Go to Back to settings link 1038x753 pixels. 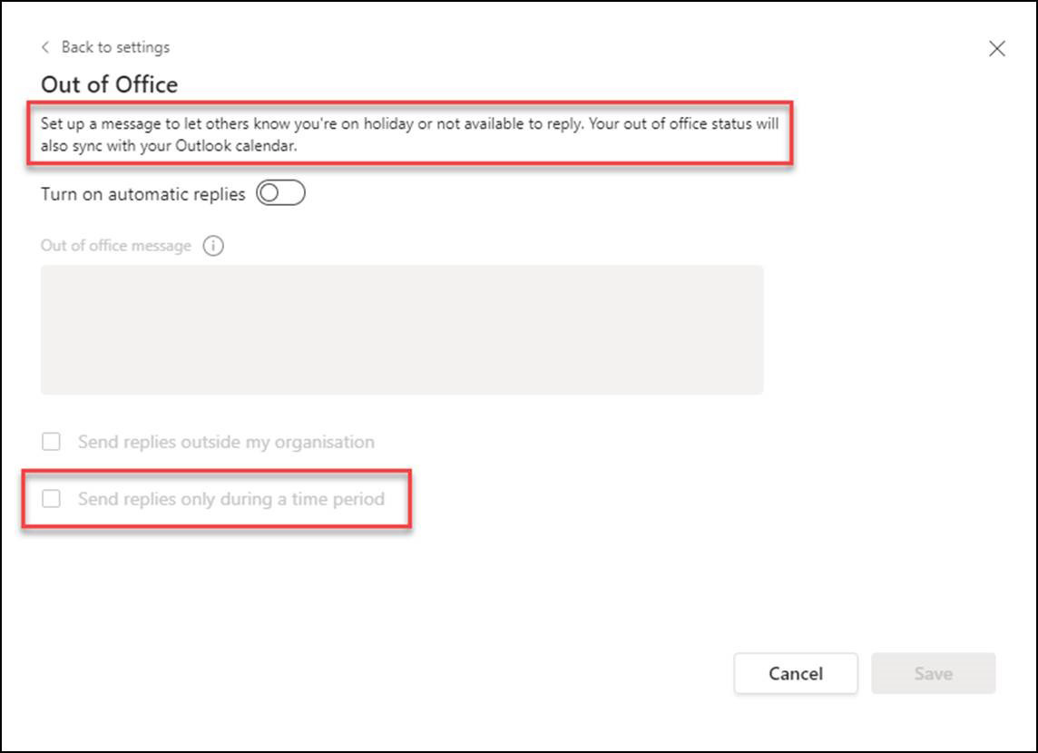tap(115, 47)
